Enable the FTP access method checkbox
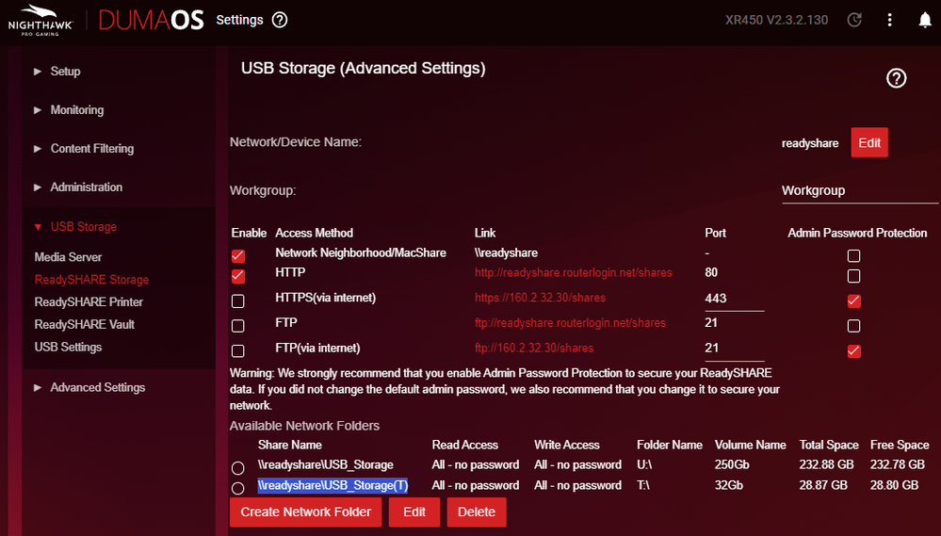The height and width of the screenshot is (536, 941). (x=238, y=326)
